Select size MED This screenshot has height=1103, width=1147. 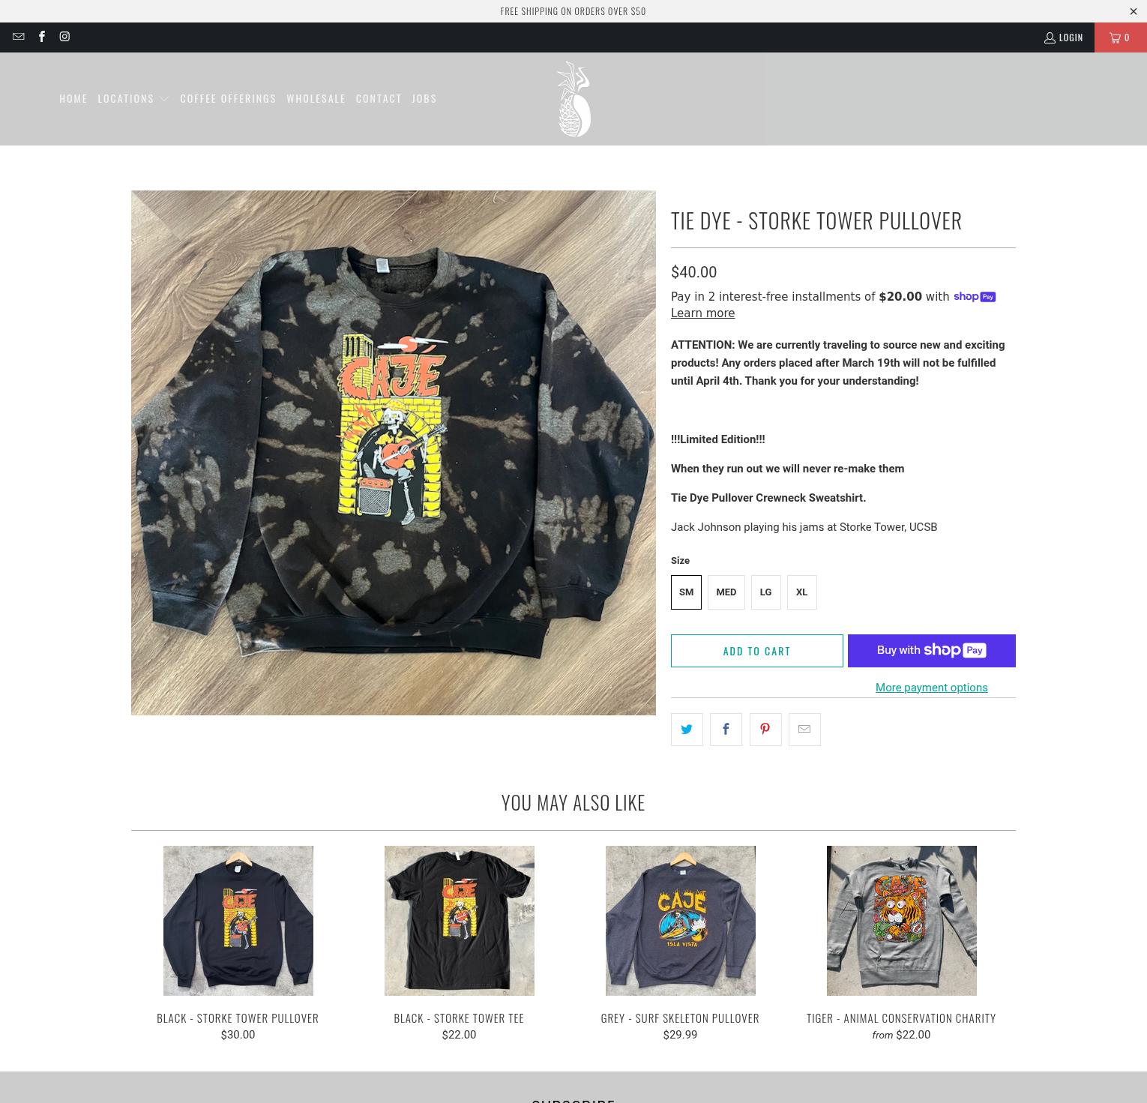tap(726, 592)
